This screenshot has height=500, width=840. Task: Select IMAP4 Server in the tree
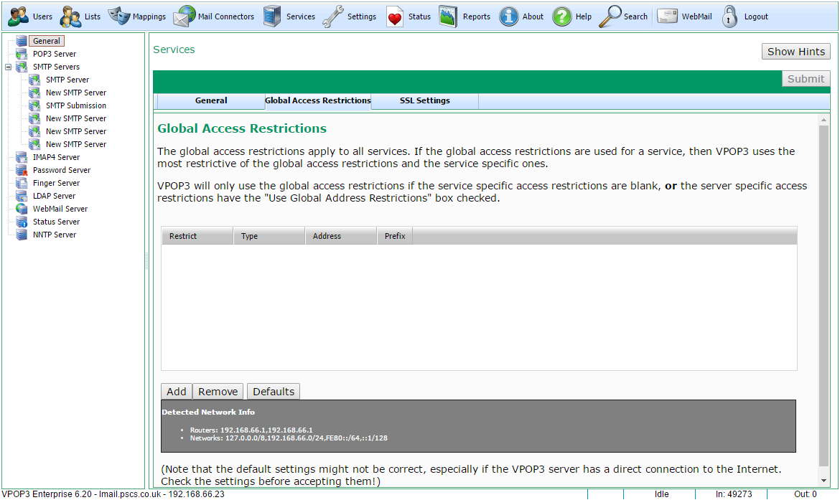pos(56,157)
